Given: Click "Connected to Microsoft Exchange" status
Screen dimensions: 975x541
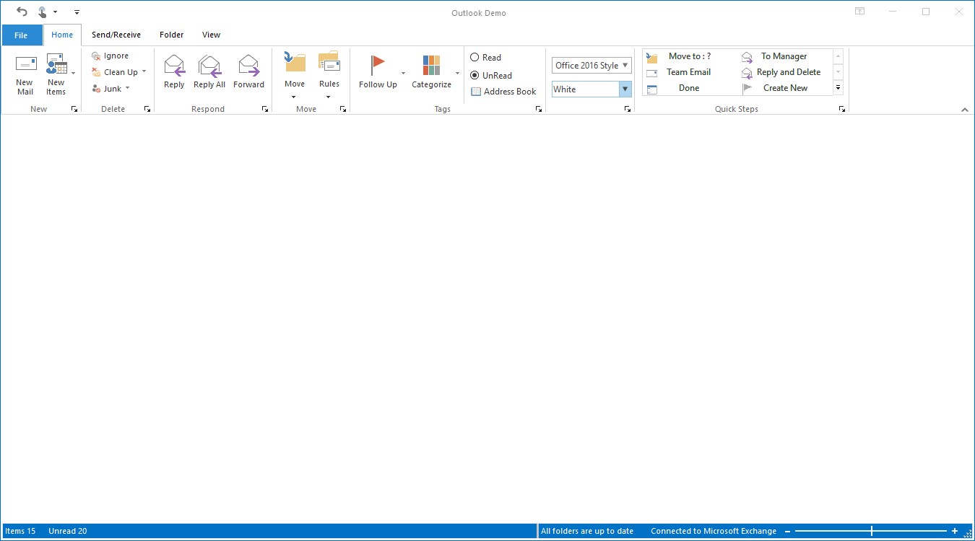Looking at the screenshot, I should pos(714,531).
